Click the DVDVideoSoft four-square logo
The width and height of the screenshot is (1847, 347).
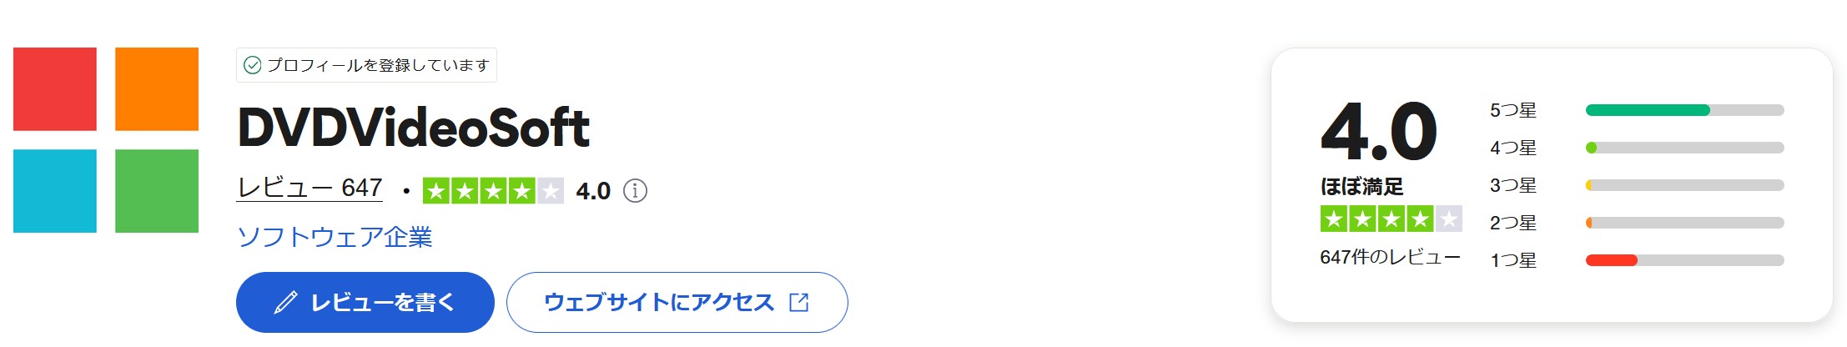click(x=106, y=140)
